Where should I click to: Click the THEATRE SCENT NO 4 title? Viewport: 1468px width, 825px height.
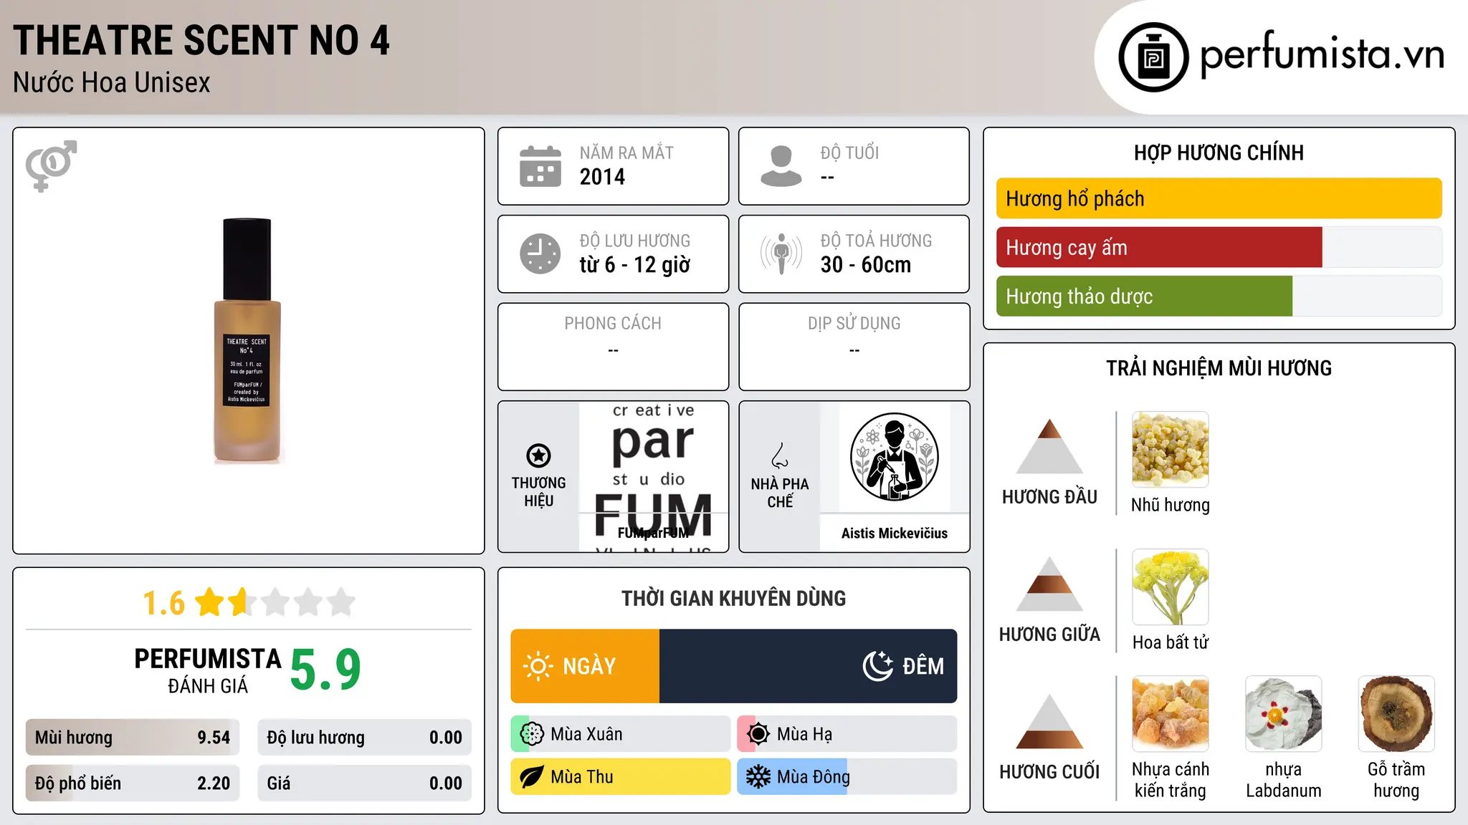[x=201, y=40]
